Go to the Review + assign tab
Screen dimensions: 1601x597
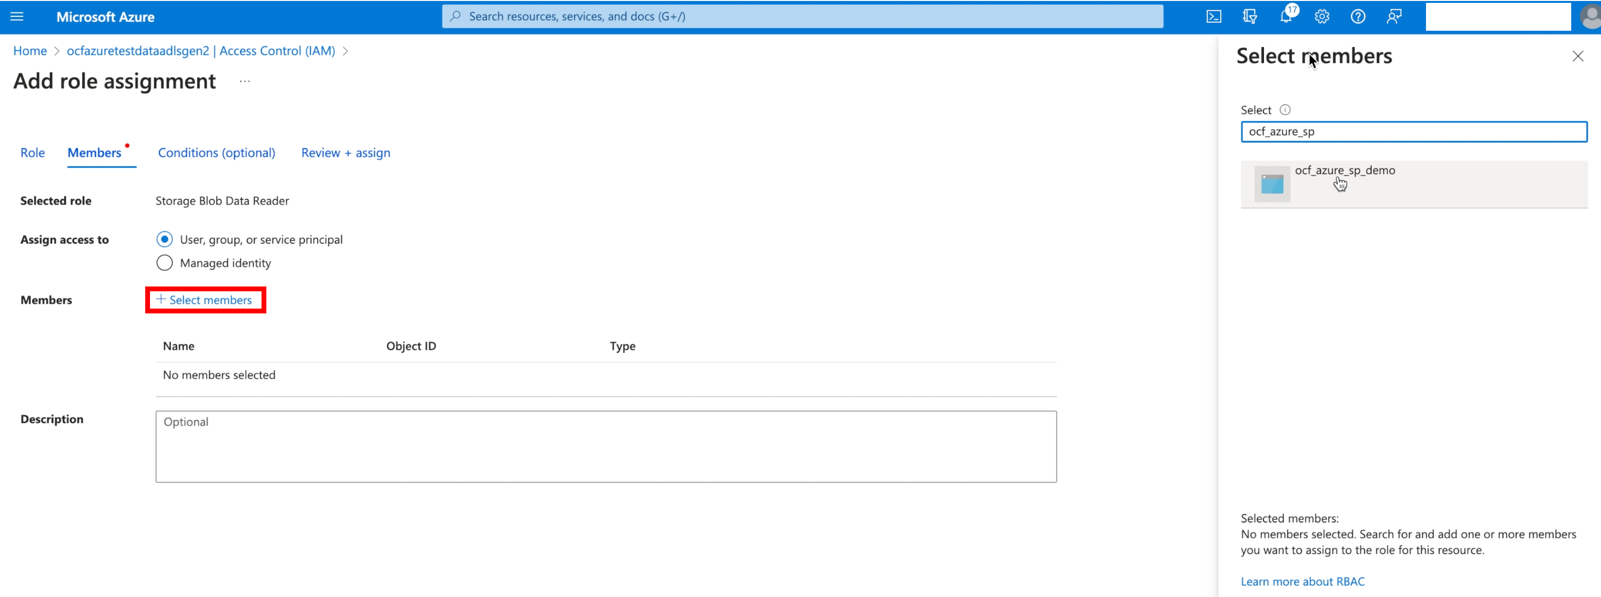click(346, 153)
